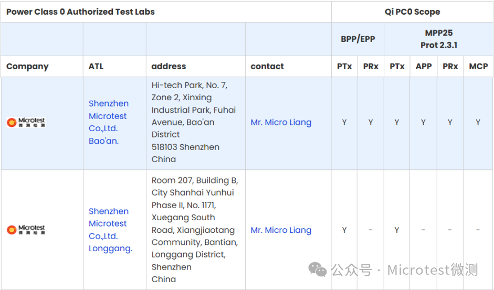Click the MCP column header
494x290 pixels.
(x=478, y=67)
